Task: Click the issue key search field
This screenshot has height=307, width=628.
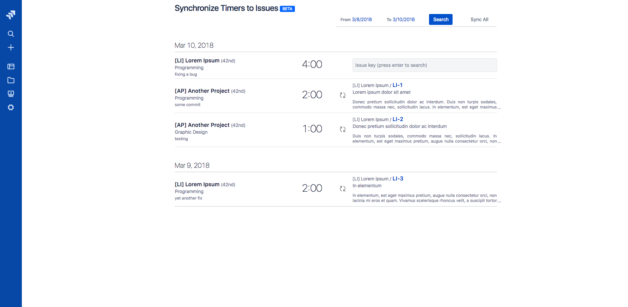Action: point(424,65)
